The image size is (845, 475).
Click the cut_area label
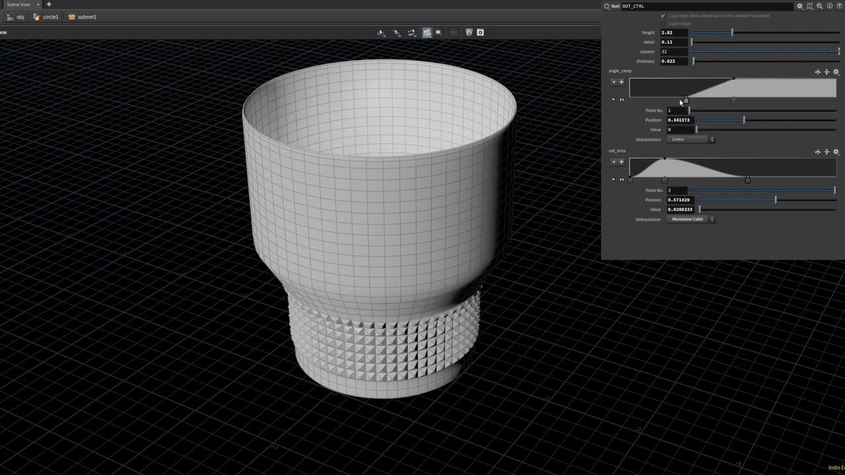[x=617, y=150]
